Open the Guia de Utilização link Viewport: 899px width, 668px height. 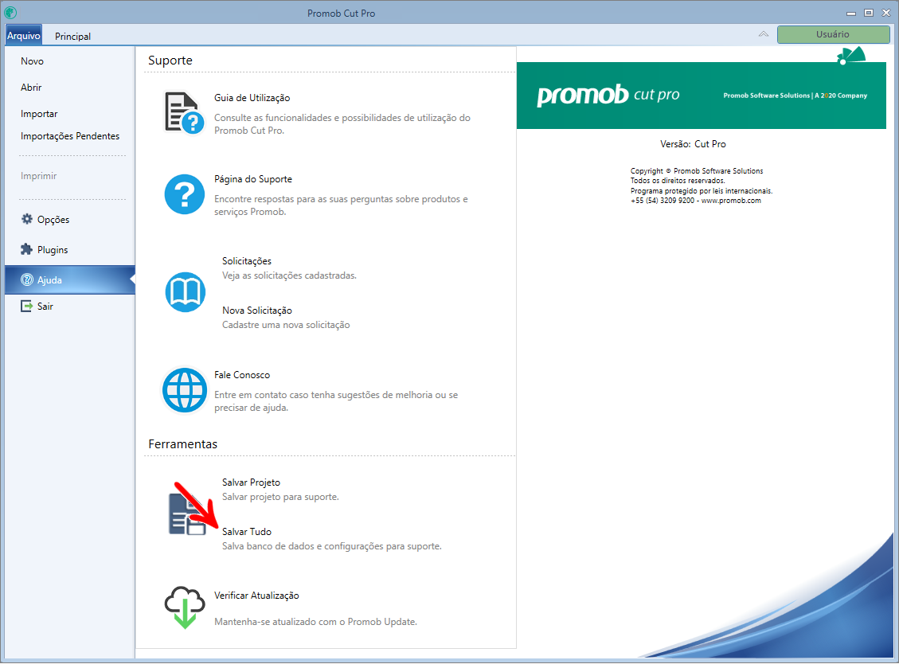point(252,98)
